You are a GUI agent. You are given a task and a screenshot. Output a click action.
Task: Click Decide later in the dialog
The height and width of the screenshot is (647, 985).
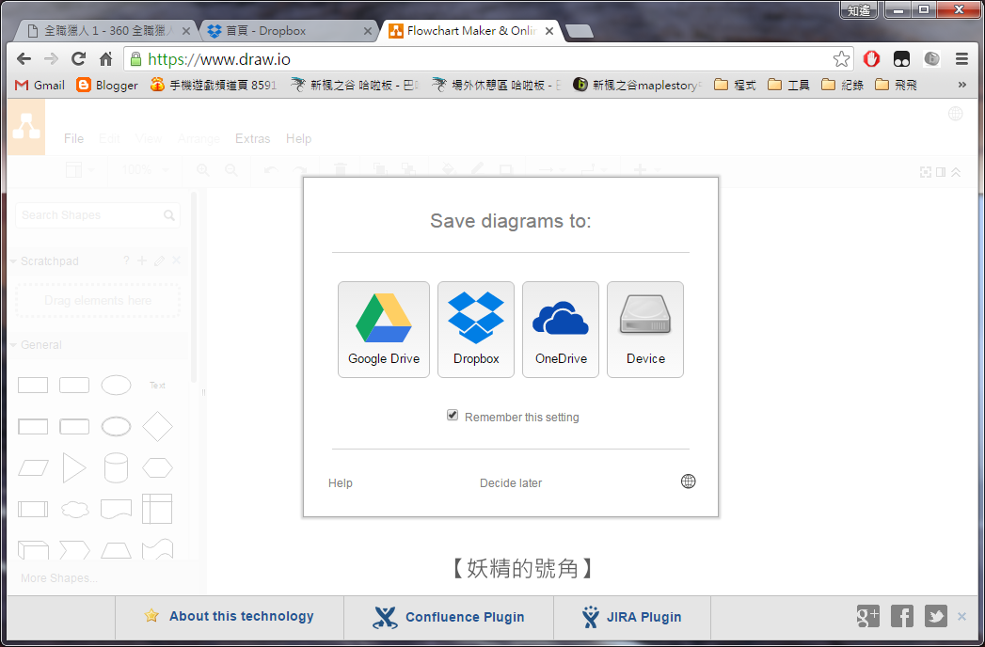(511, 483)
